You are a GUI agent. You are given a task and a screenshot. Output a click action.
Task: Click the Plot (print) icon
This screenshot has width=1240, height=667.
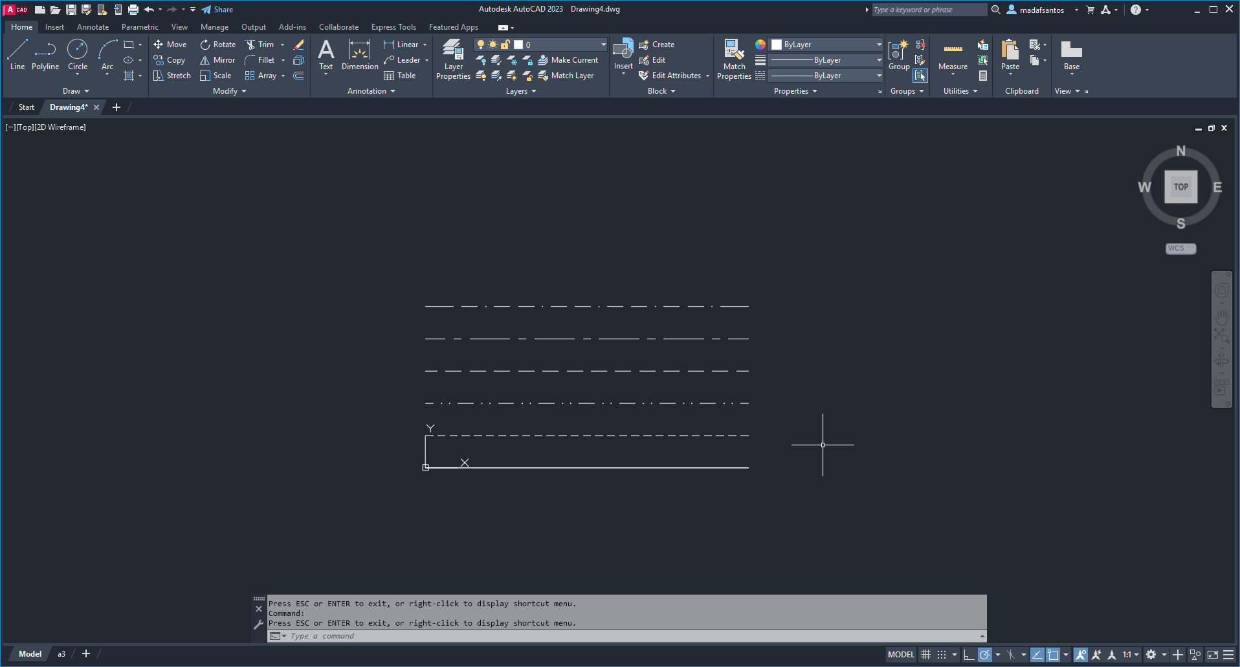tap(133, 10)
